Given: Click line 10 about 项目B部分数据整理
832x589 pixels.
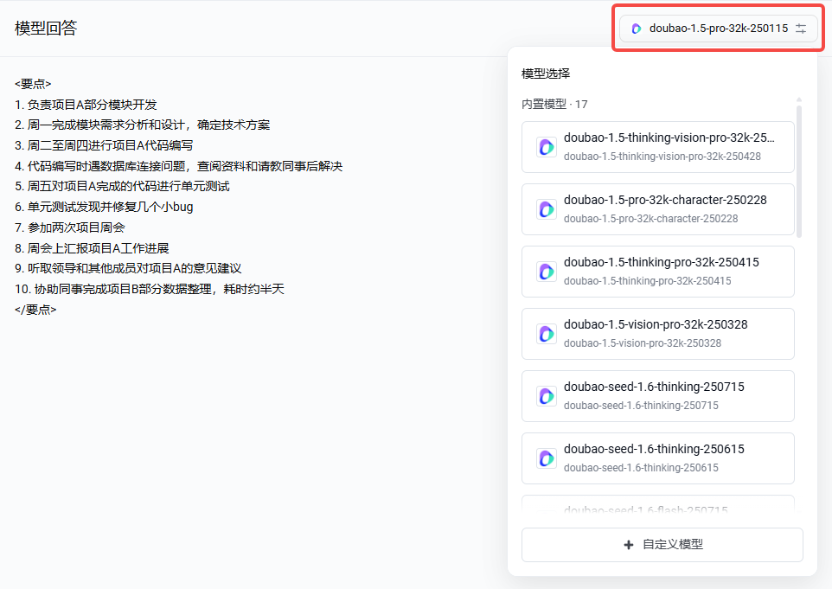Looking at the screenshot, I should pyautogui.click(x=149, y=289).
